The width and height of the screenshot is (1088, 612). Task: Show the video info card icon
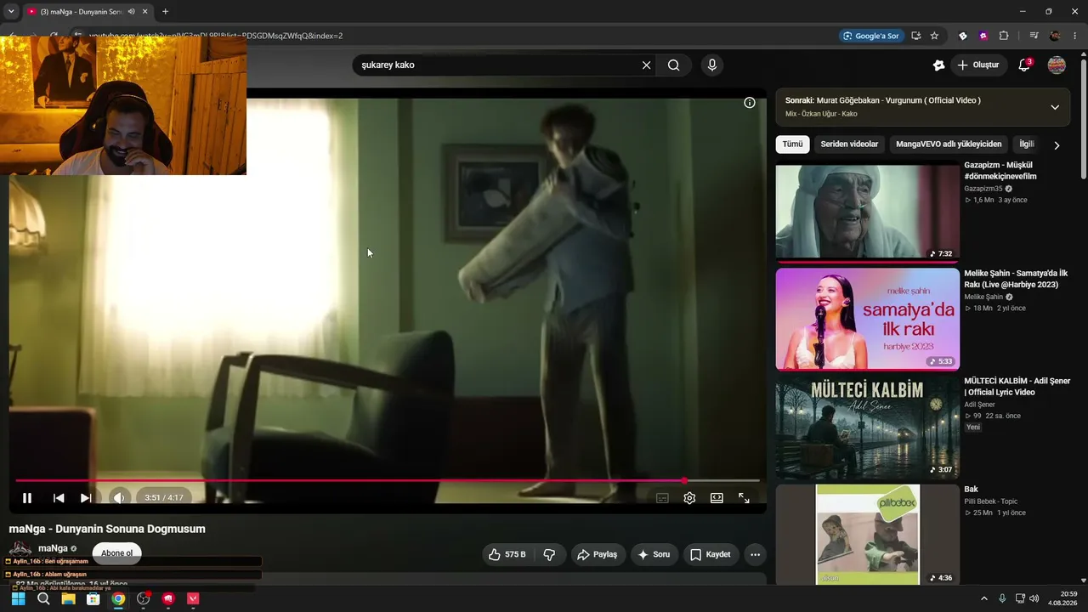click(x=750, y=103)
